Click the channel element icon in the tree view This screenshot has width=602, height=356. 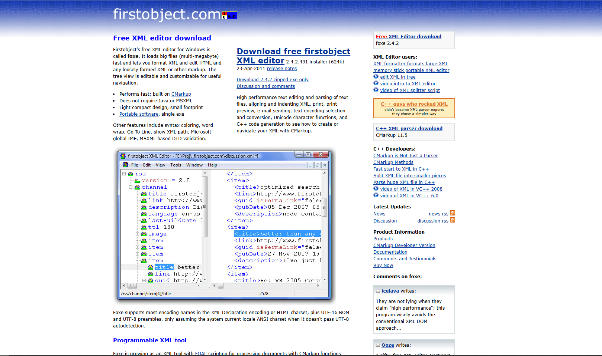pyautogui.click(x=137, y=187)
